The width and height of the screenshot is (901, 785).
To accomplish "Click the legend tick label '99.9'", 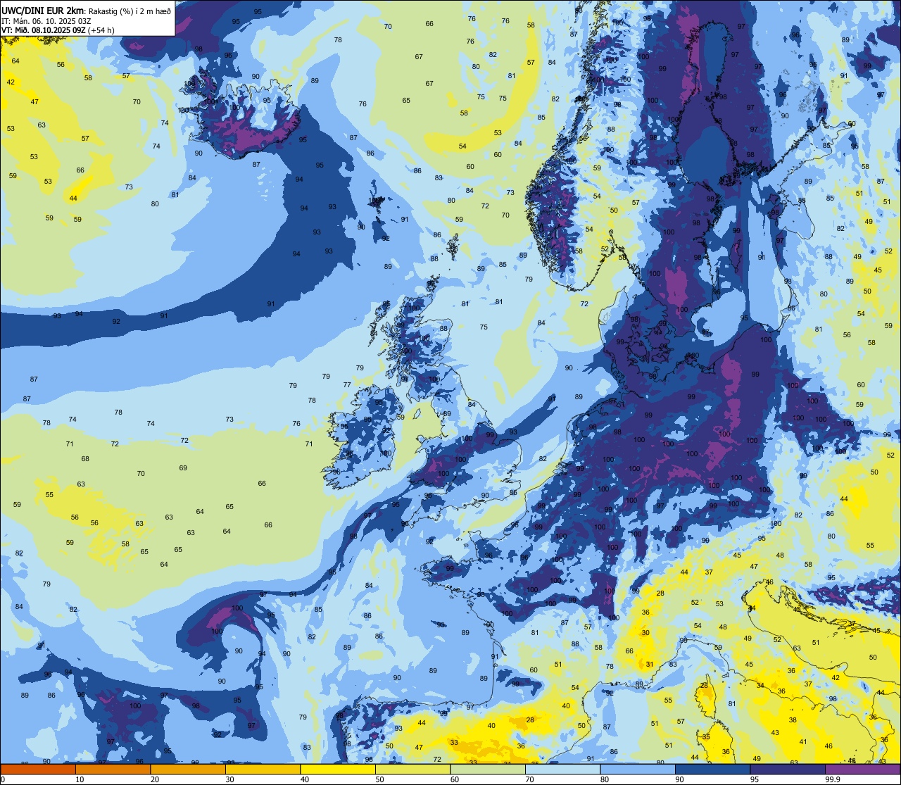I will (x=833, y=779).
